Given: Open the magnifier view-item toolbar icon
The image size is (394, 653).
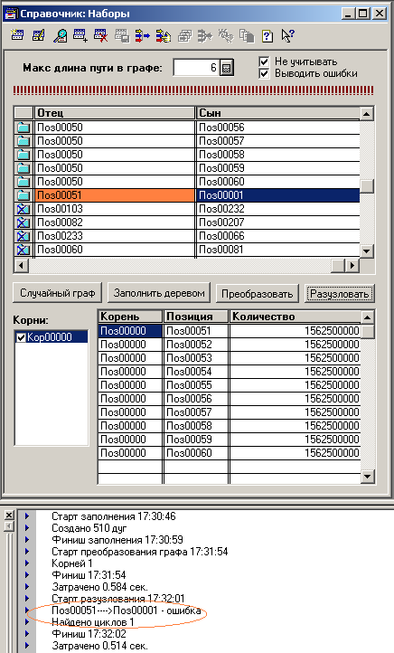Looking at the screenshot, I should point(60,36).
